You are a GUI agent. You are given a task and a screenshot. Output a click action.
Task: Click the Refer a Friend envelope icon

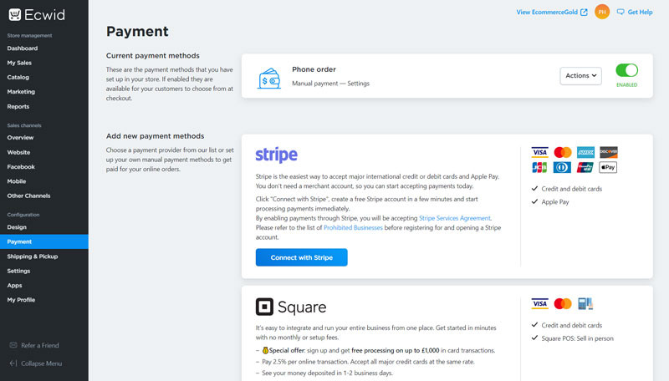13,345
